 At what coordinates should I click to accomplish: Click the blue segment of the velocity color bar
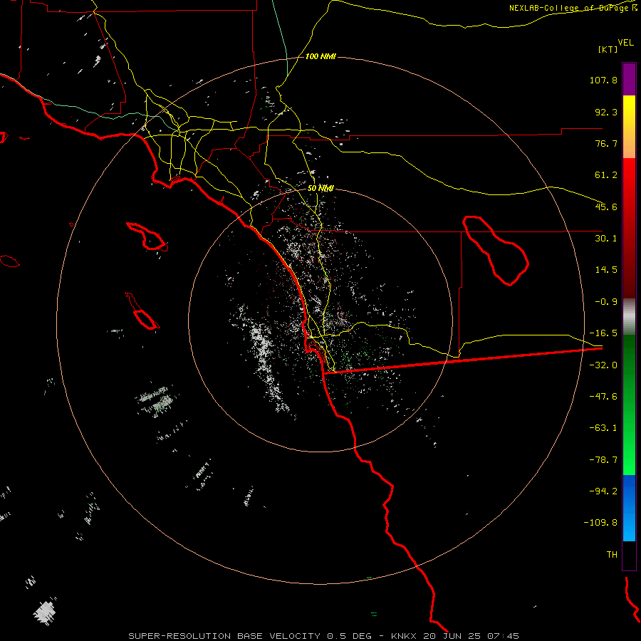coord(629,508)
